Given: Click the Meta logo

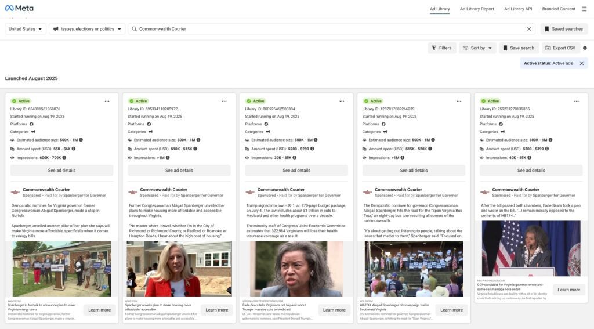Looking at the screenshot, I should pos(19,8).
